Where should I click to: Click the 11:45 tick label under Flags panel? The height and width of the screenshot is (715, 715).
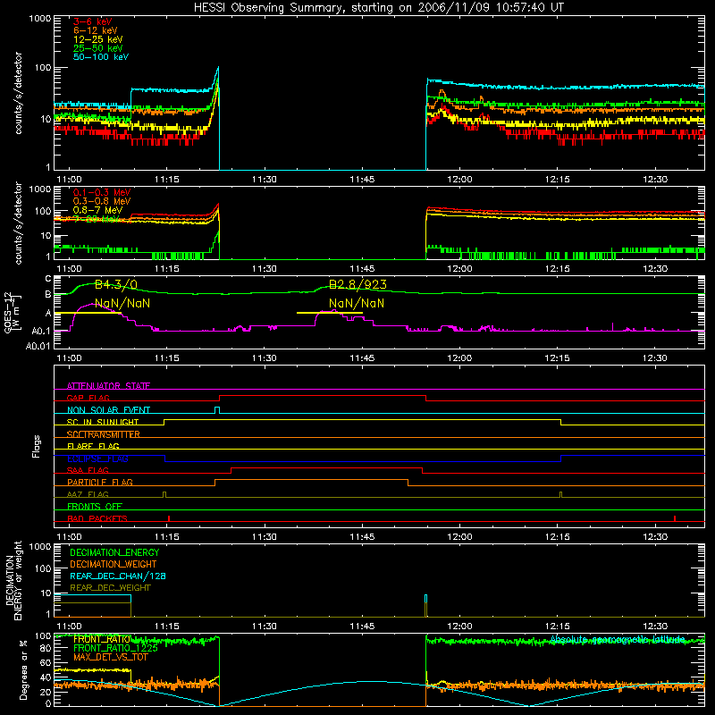click(362, 537)
